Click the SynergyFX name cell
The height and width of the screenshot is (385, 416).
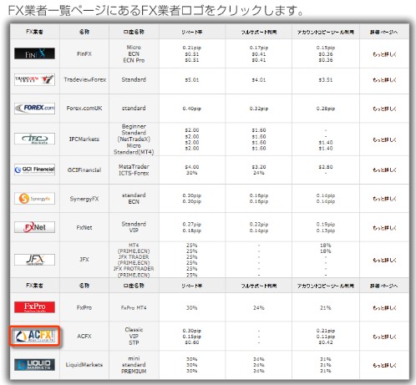84,199
